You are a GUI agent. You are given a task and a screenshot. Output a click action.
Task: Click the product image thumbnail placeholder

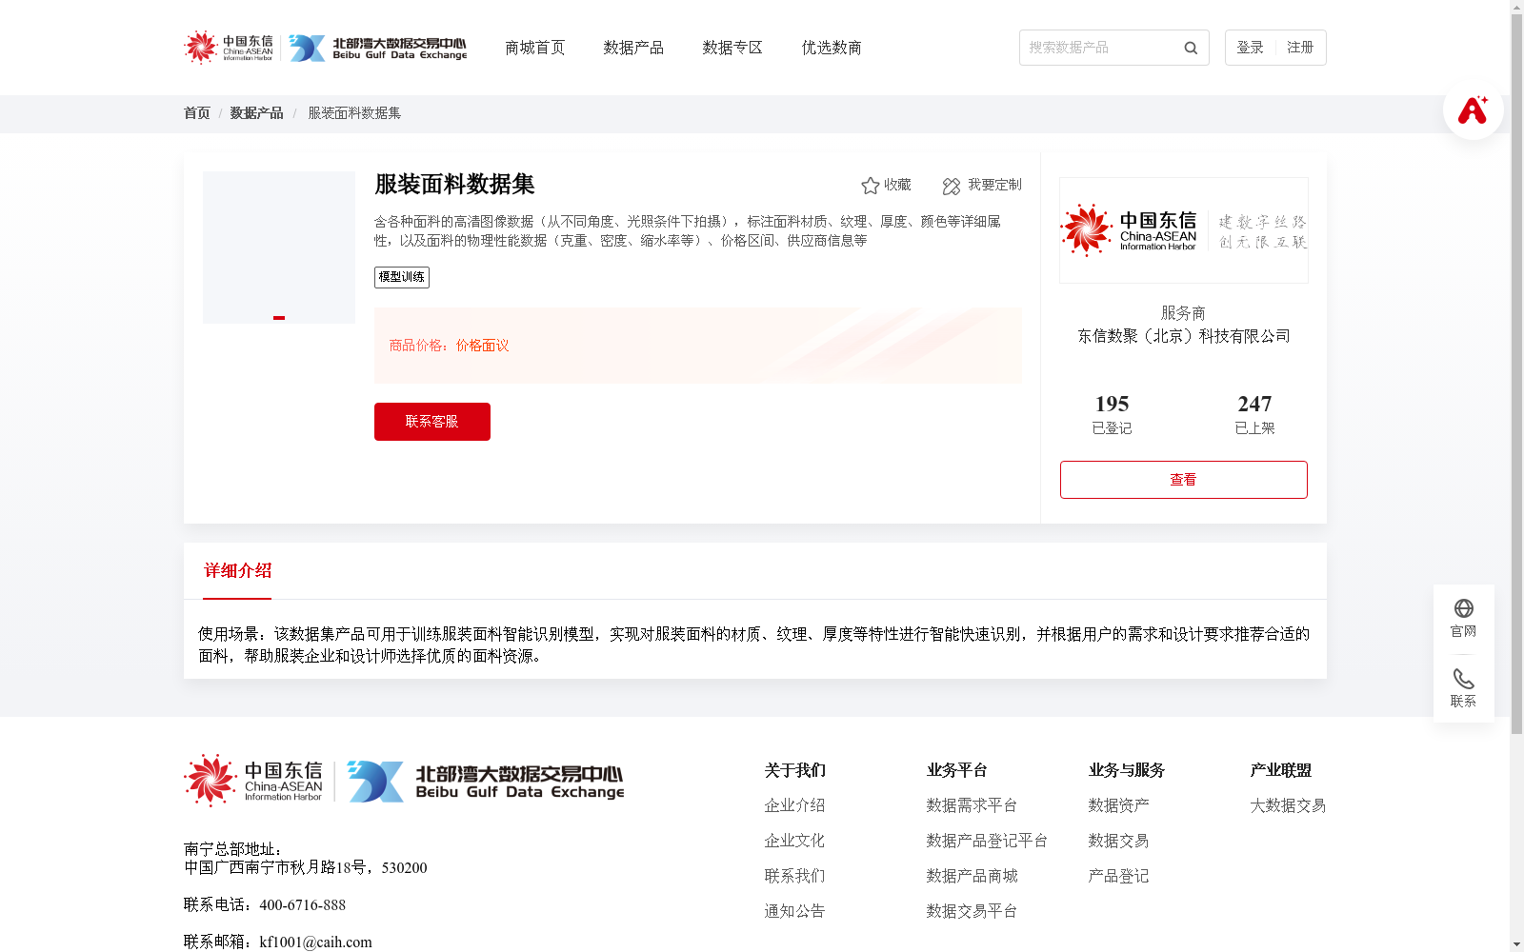pyautogui.click(x=279, y=248)
